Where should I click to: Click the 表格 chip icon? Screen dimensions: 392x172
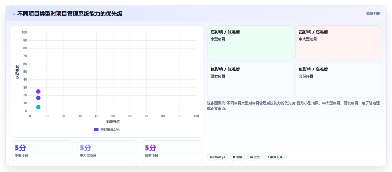pos(234,157)
